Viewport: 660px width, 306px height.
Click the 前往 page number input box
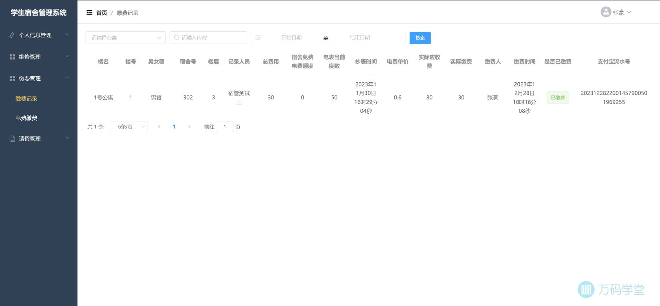(225, 126)
